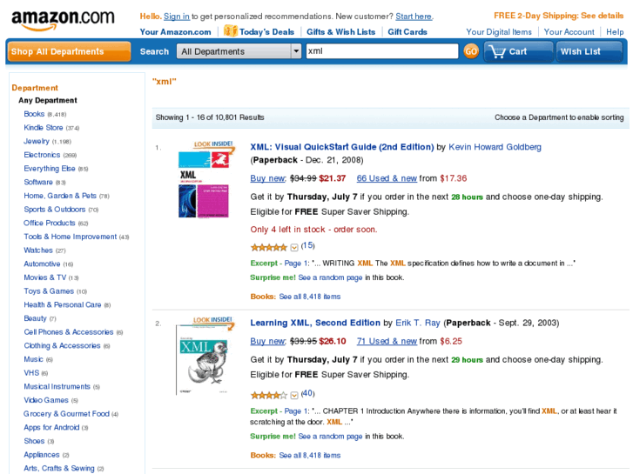Open Shop All Departments menu

click(x=69, y=51)
